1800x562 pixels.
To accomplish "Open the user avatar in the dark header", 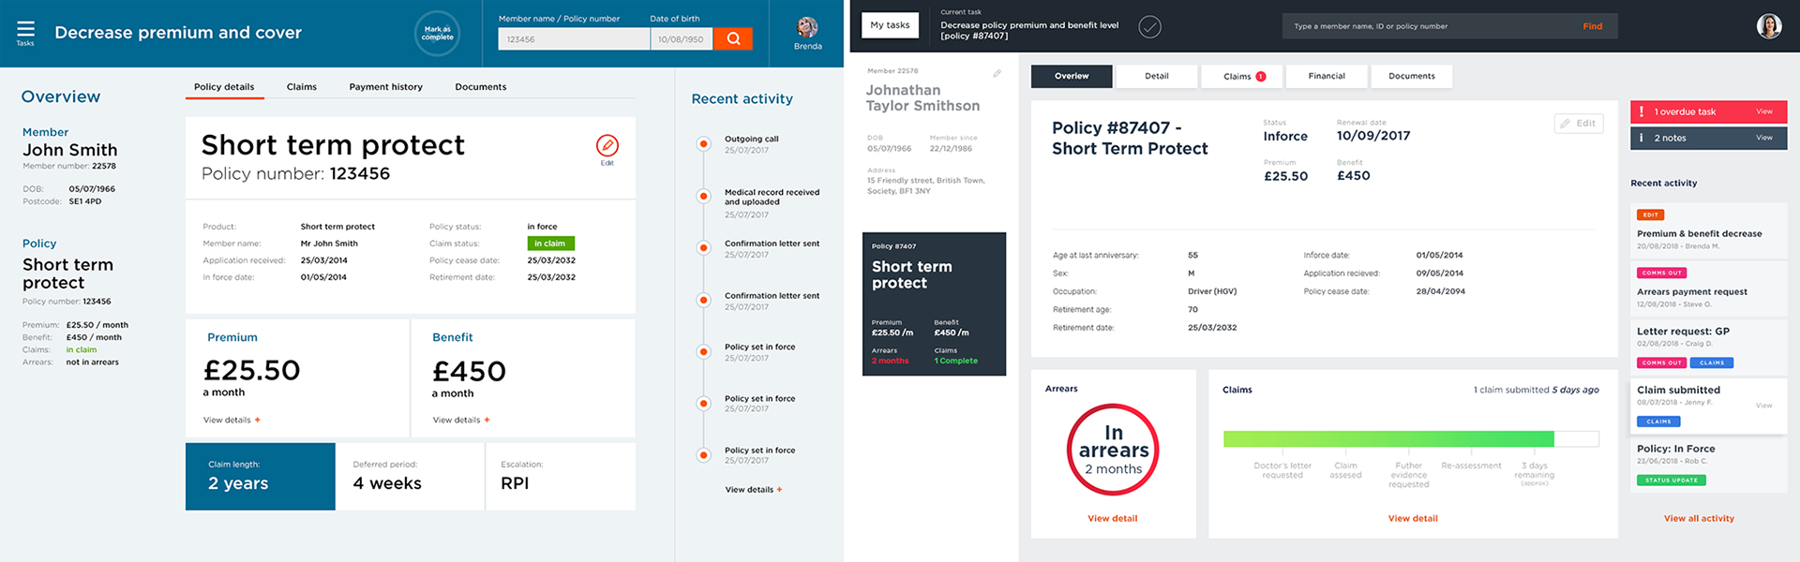I will [1769, 26].
